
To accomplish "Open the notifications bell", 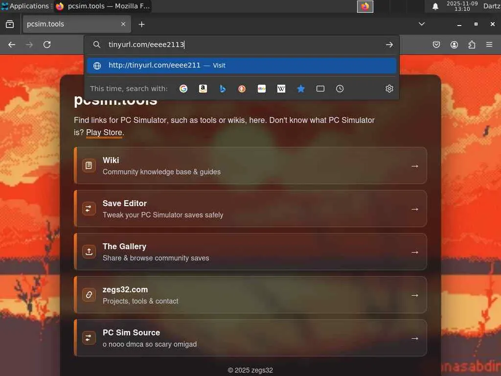I will (x=435, y=6).
